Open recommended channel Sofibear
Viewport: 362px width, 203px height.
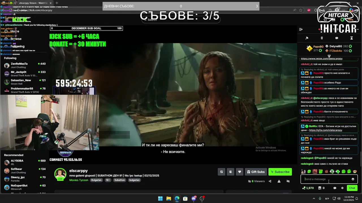click(25, 171)
